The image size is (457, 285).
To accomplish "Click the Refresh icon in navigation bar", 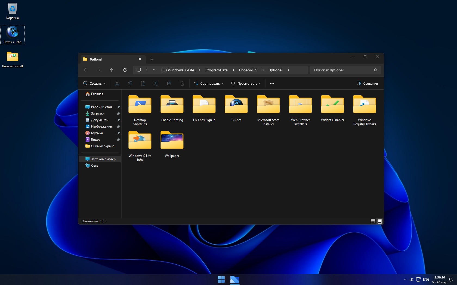I will click(x=125, y=70).
